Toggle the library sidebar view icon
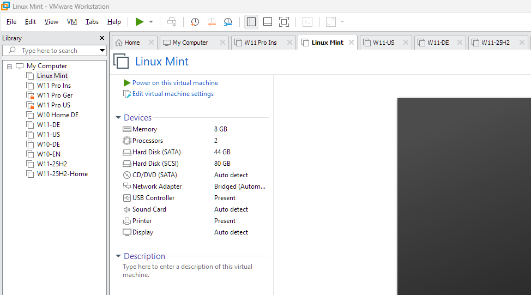 [251, 22]
